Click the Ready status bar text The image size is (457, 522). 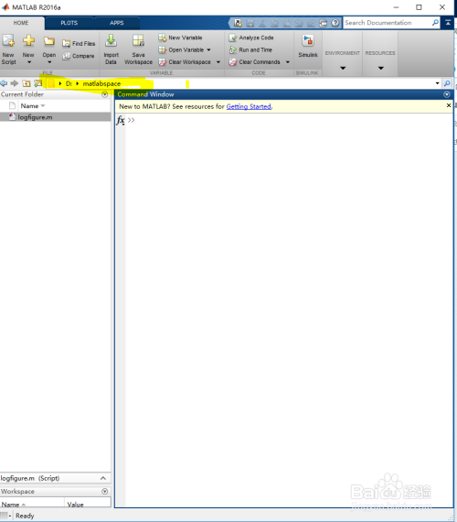pyautogui.click(x=25, y=516)
